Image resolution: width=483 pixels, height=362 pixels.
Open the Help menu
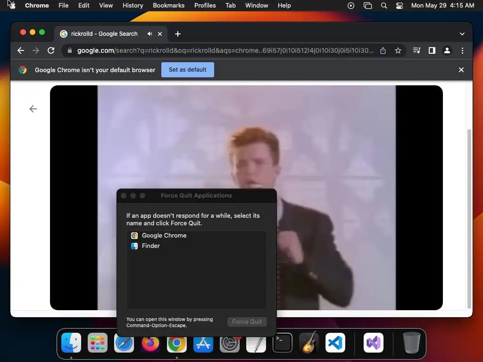tap(284, 5)
